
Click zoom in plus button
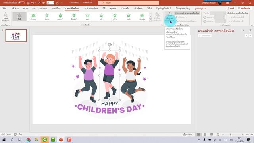(x=242, y=135)
